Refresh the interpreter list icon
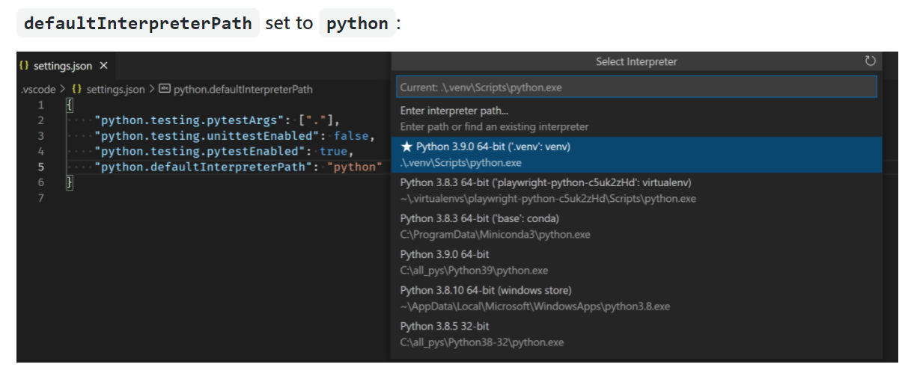 [870, 61]
